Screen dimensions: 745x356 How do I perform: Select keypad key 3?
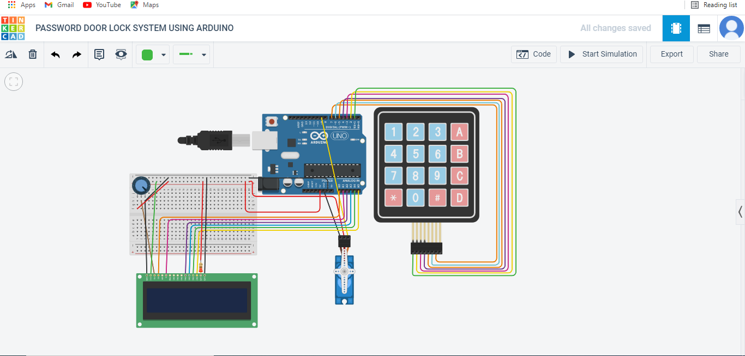point(437,132)
